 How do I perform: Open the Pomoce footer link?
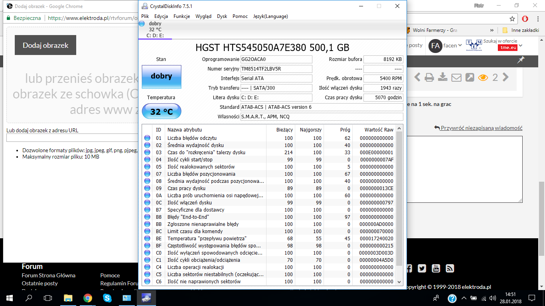pos(110,275)
